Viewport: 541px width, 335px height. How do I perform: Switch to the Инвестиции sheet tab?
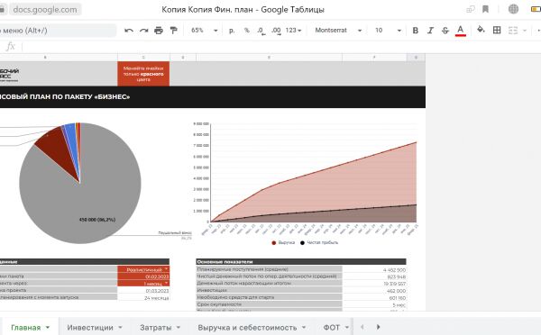pyautogui.click(x=90, y=328)
